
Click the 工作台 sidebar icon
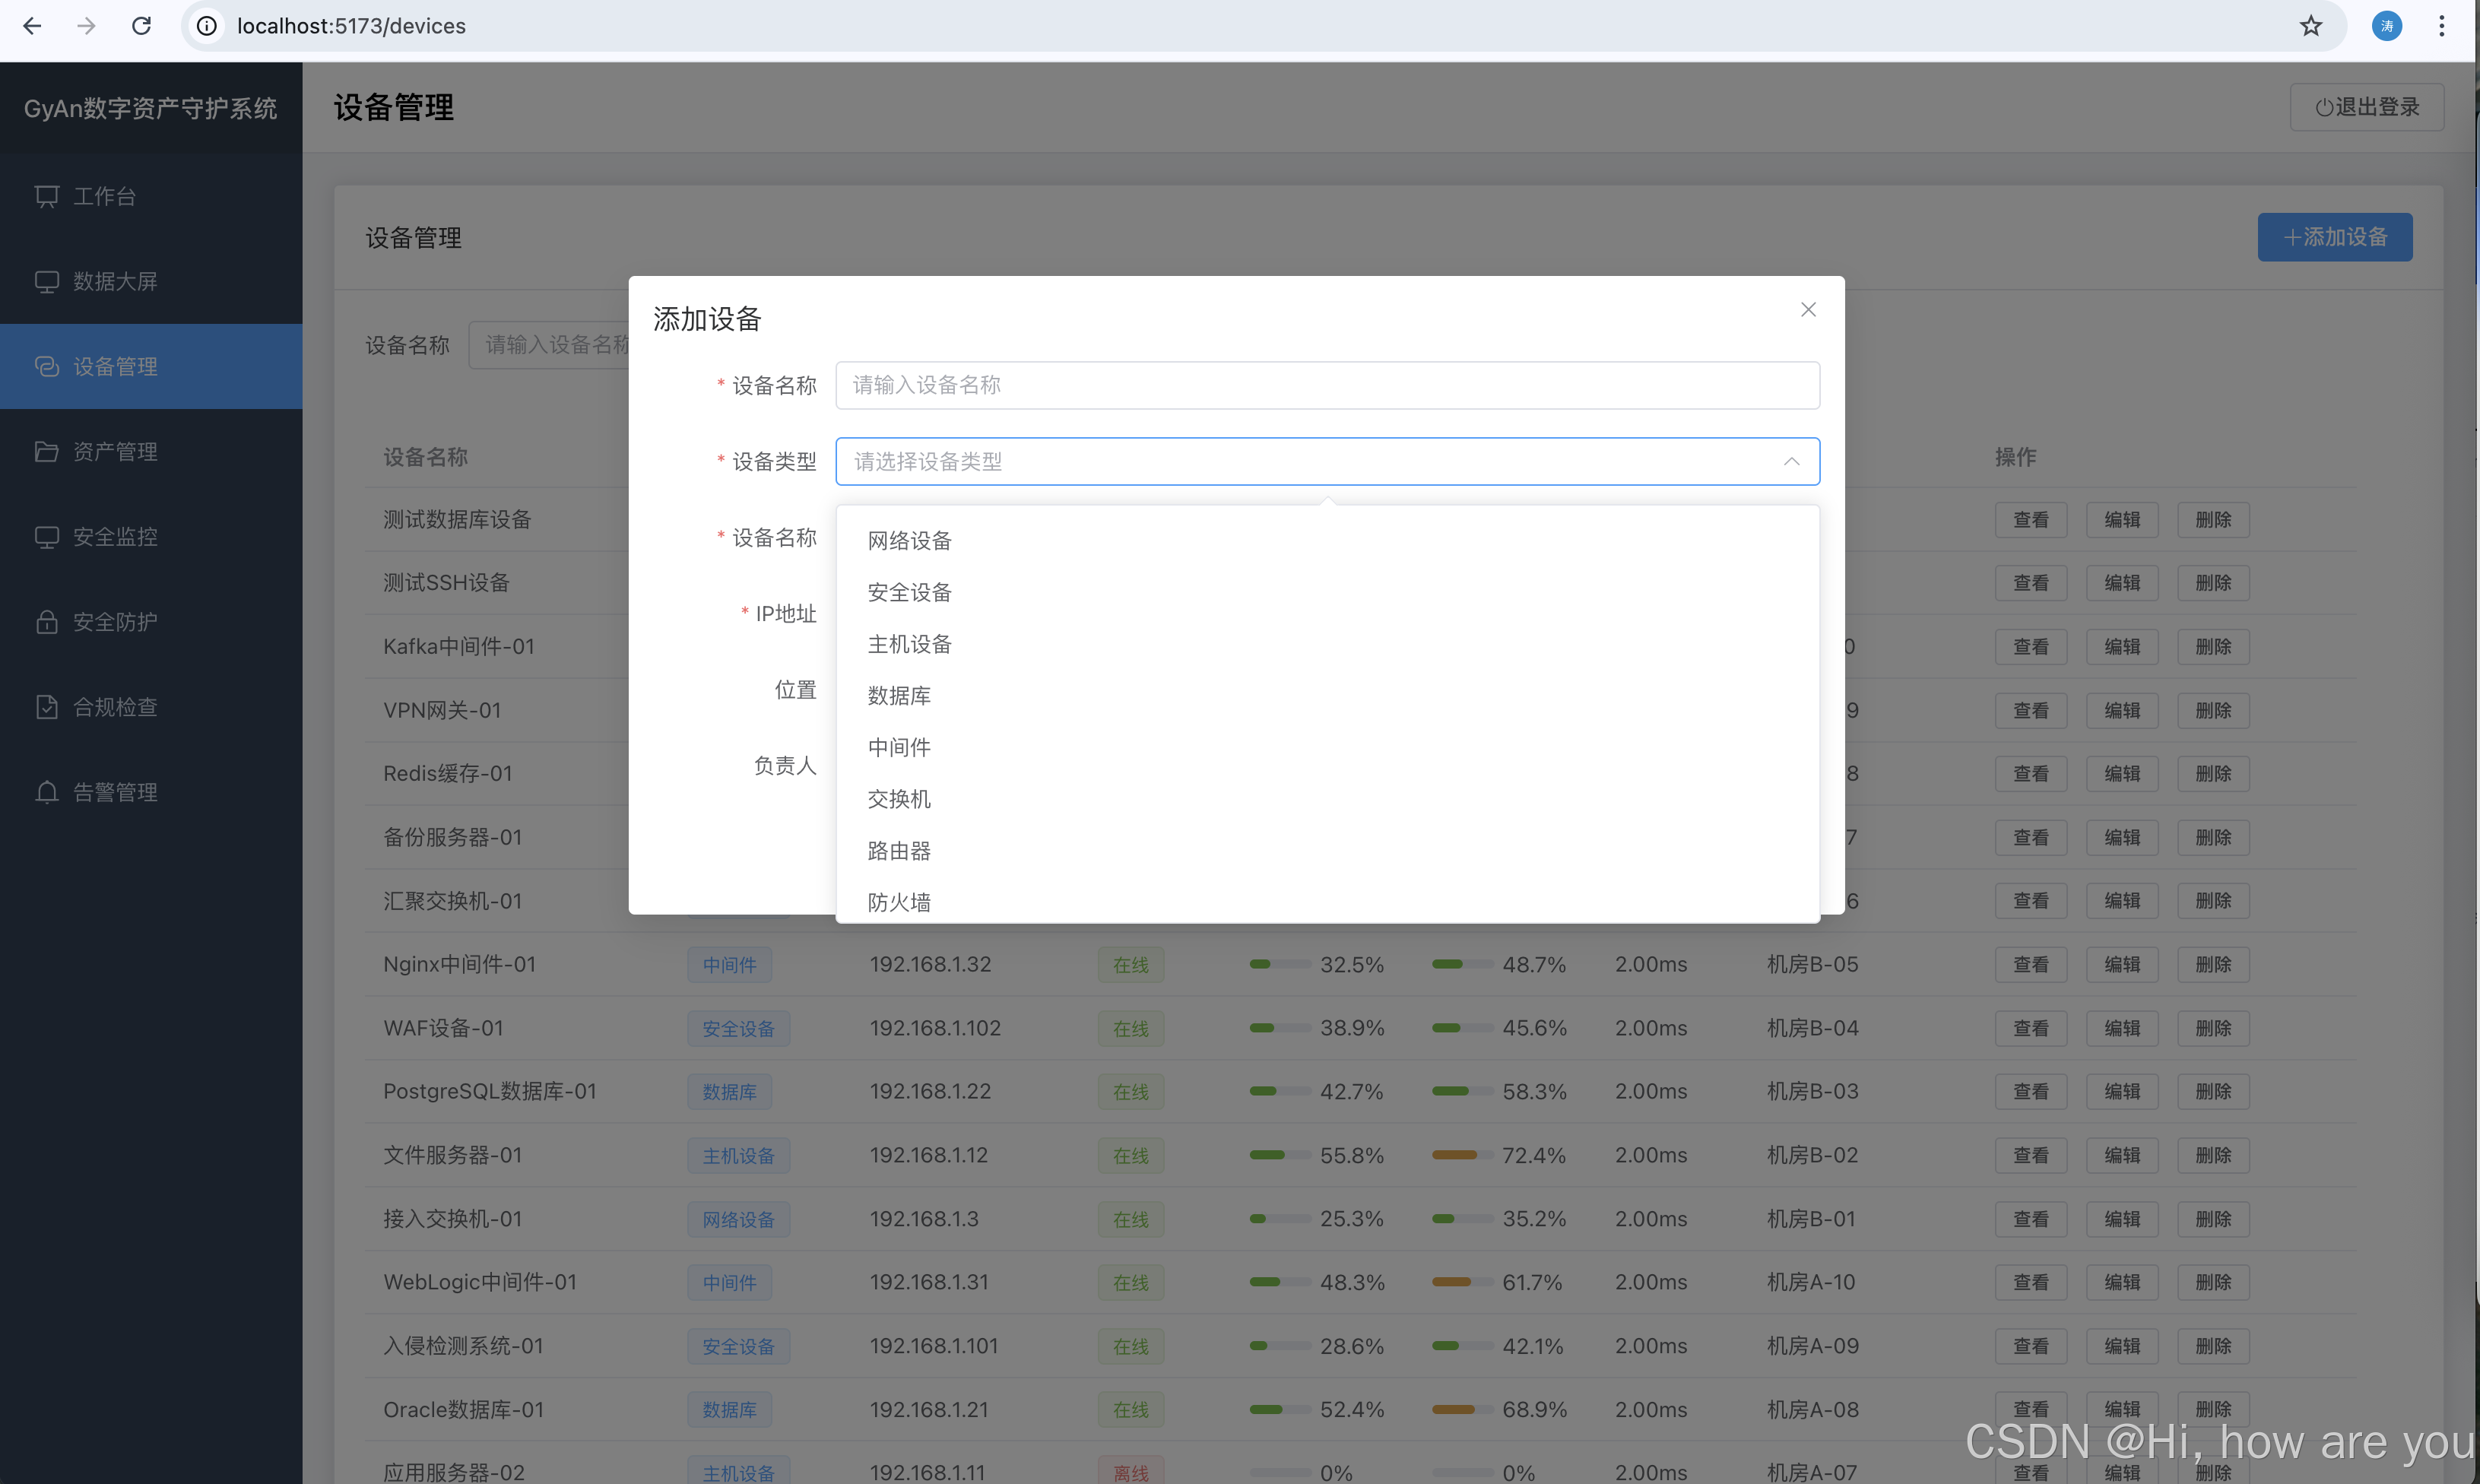(x=47, y=196)
